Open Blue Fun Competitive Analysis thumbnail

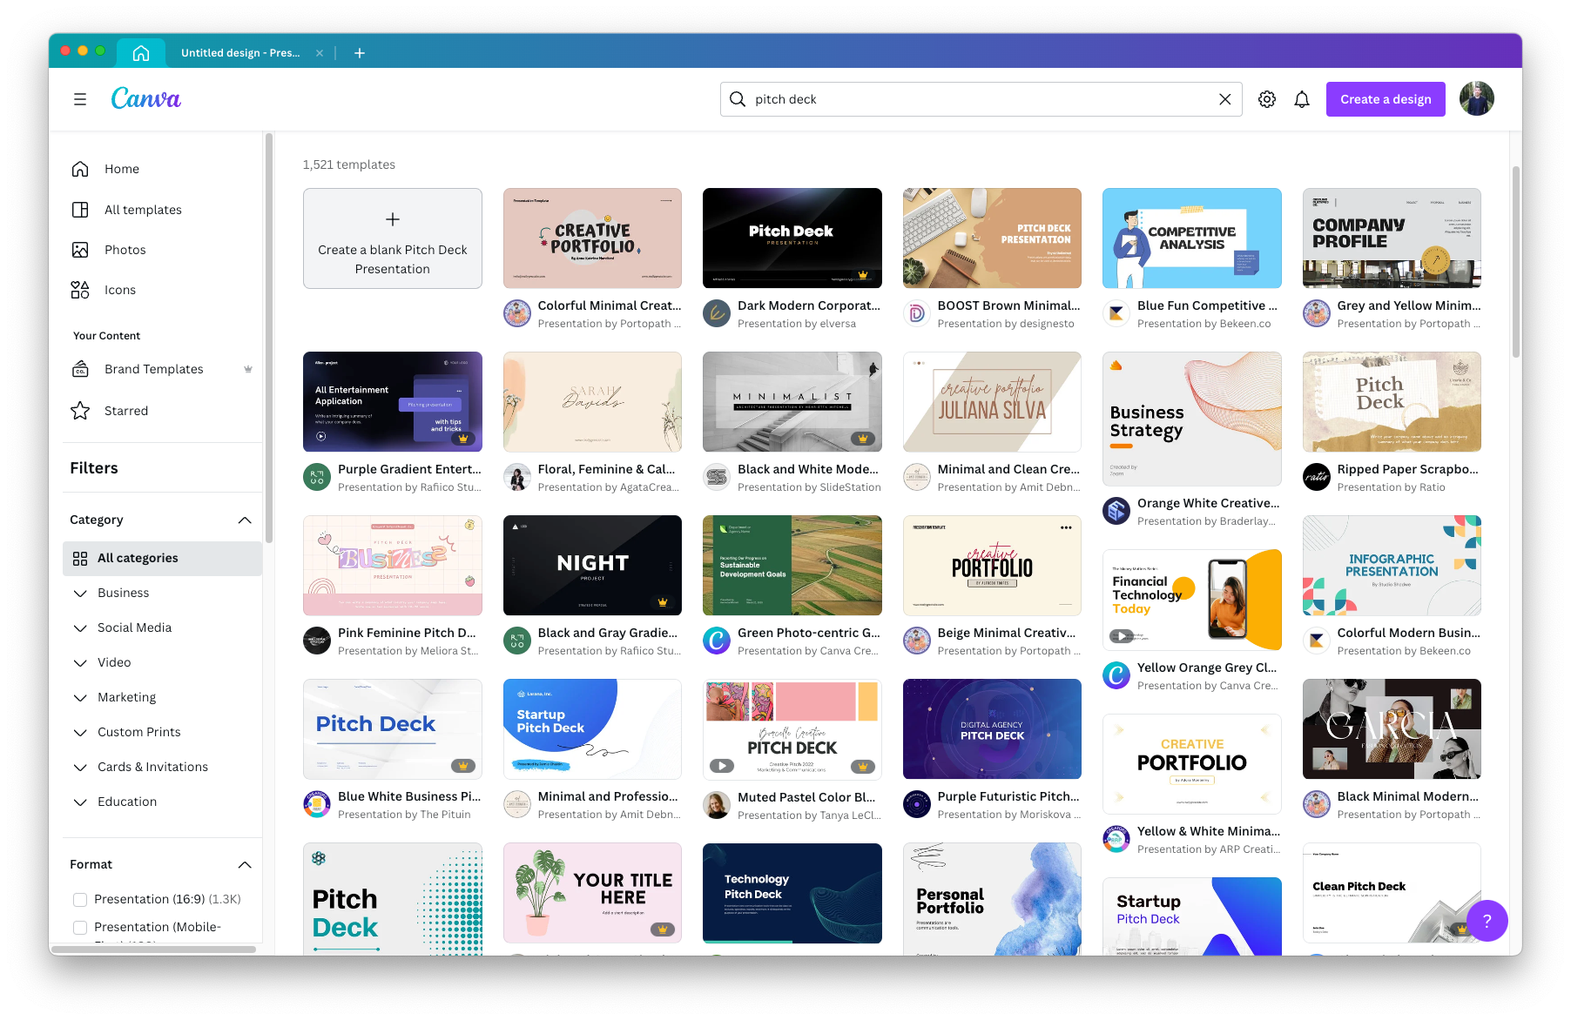[x=1192, y=238]
